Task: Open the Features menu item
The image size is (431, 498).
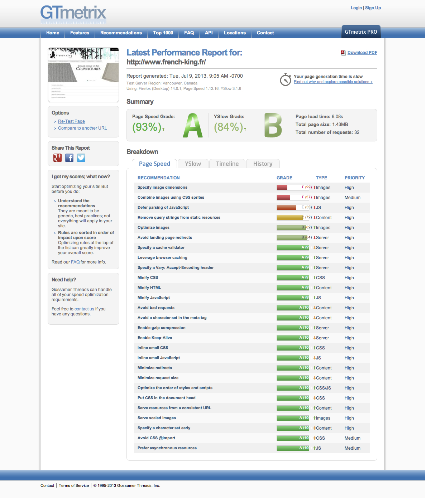Action: (x=80, y=33)
